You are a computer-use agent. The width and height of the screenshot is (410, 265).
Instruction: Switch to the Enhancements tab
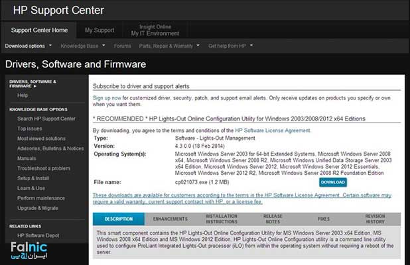(x=170, y=219)
